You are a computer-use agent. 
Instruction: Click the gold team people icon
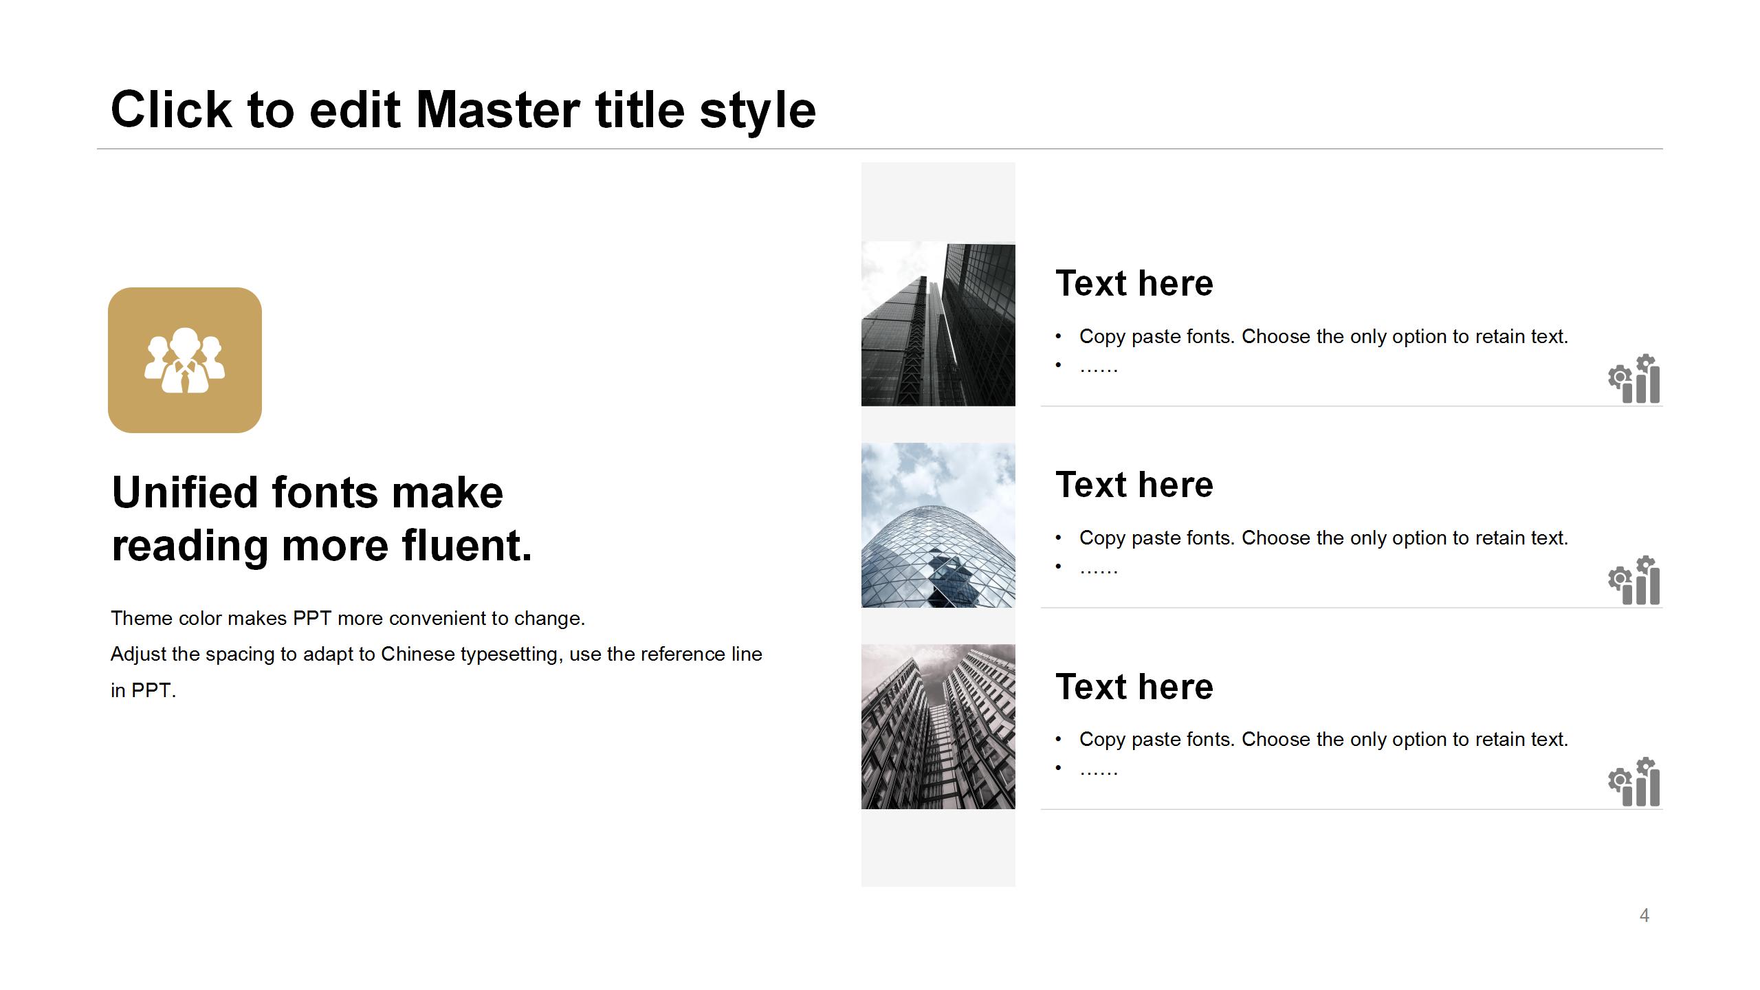point(184,360)
